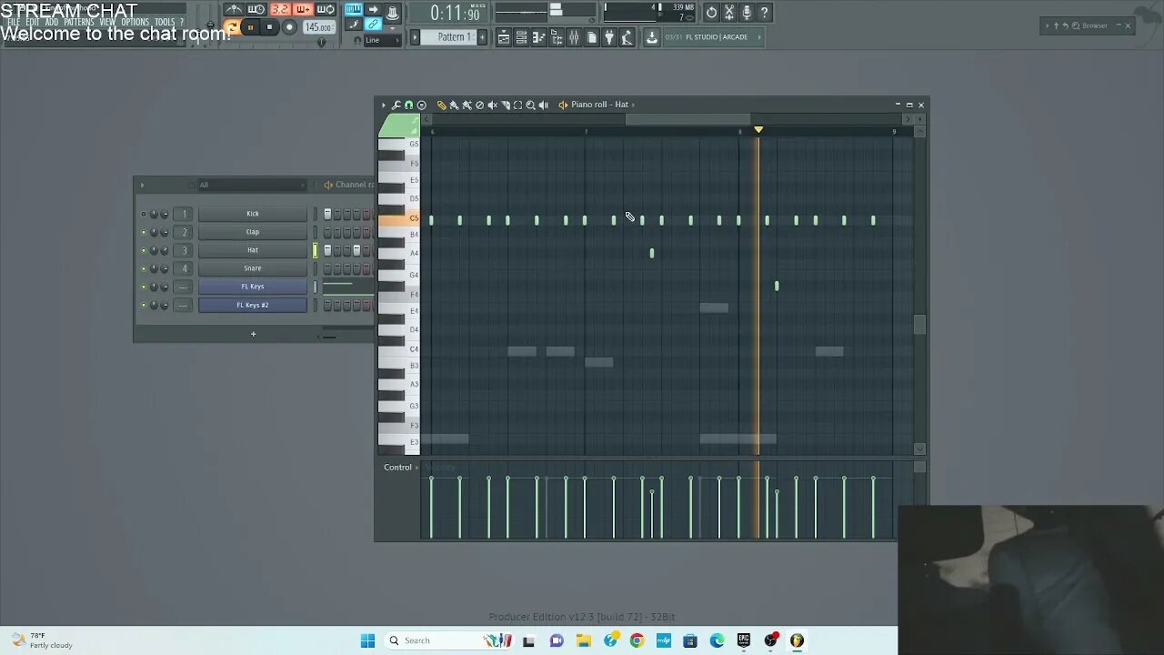The width and height of the screenshot is (1164, 655).
Task: Select the Kick channel button
Action: pos(253,214)
